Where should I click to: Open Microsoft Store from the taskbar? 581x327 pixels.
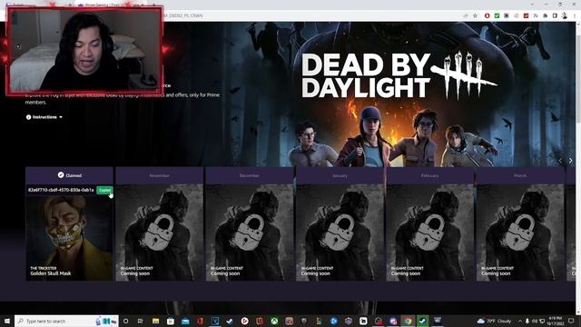point(170,321)
